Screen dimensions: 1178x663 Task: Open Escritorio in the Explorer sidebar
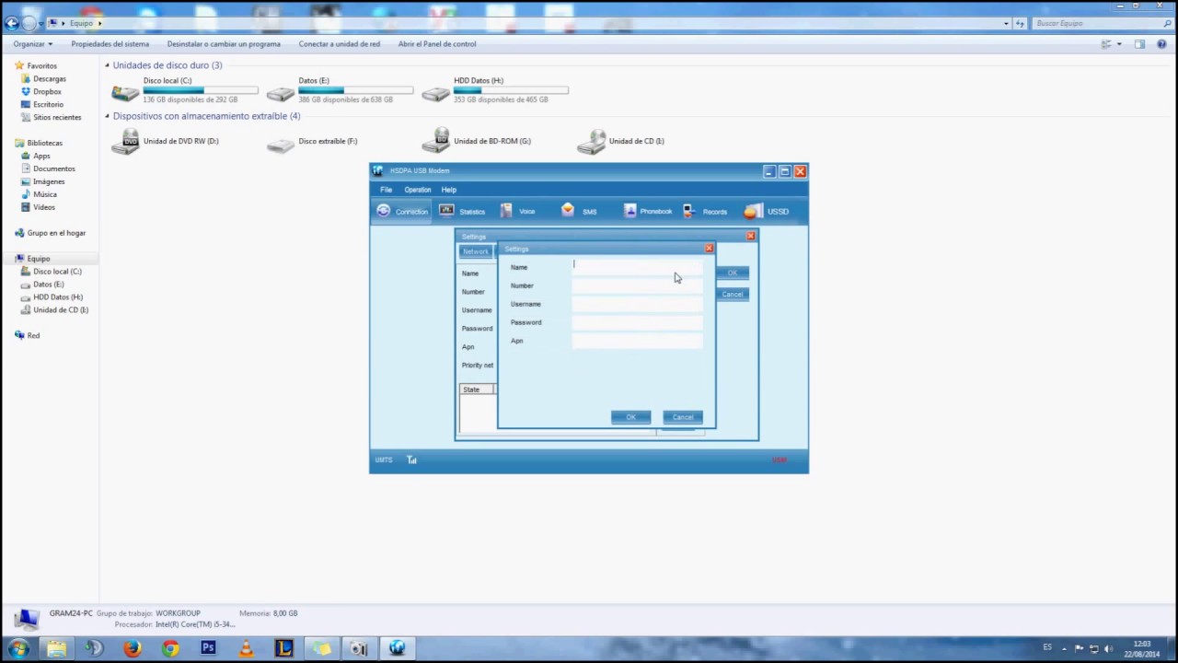click(x=48, y=105)
